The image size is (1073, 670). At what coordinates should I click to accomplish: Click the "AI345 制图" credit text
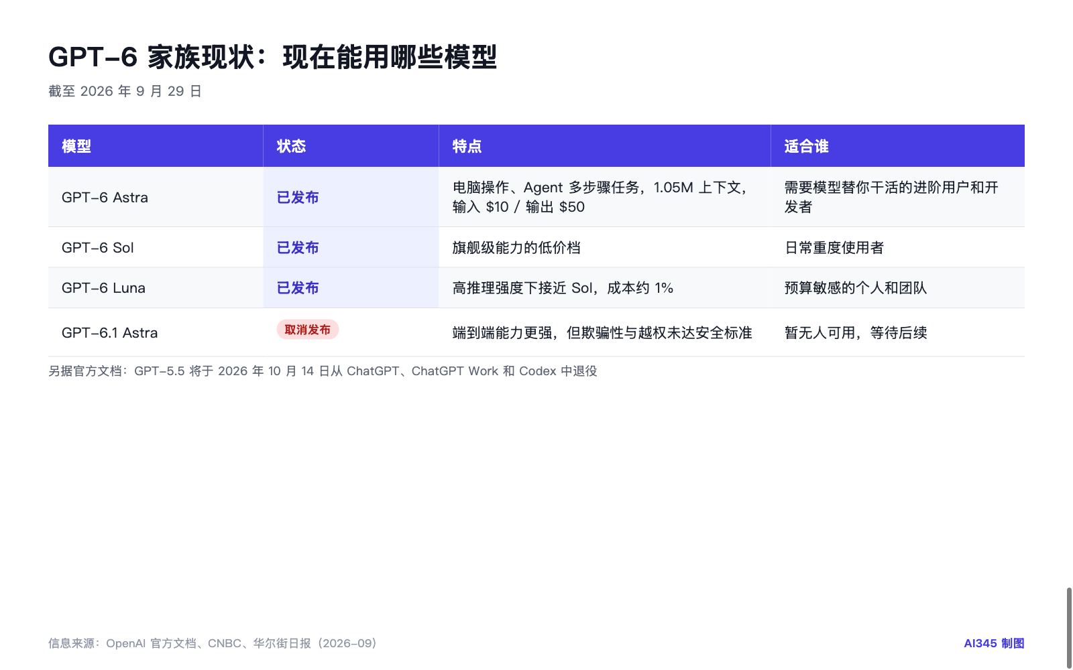pyautogui.click(x=994, y=643)
